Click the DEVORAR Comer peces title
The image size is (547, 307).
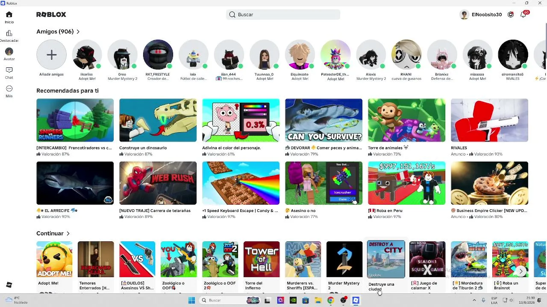323,148
